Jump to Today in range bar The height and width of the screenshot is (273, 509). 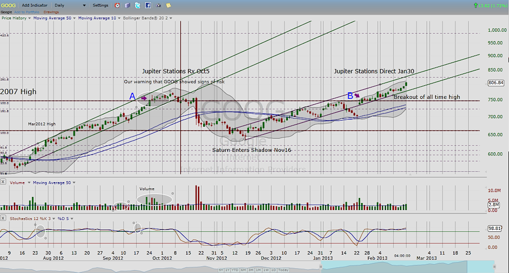[x=283, y=270]
